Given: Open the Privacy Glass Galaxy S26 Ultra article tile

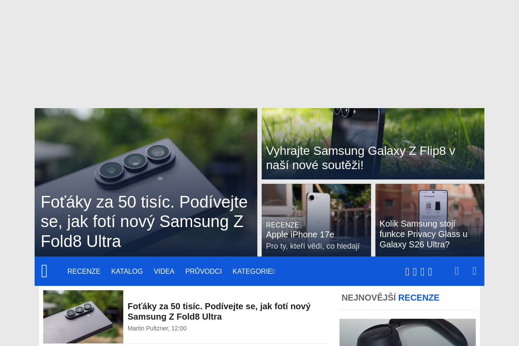Looking at the screenshot, I should (x=430, y=220).
